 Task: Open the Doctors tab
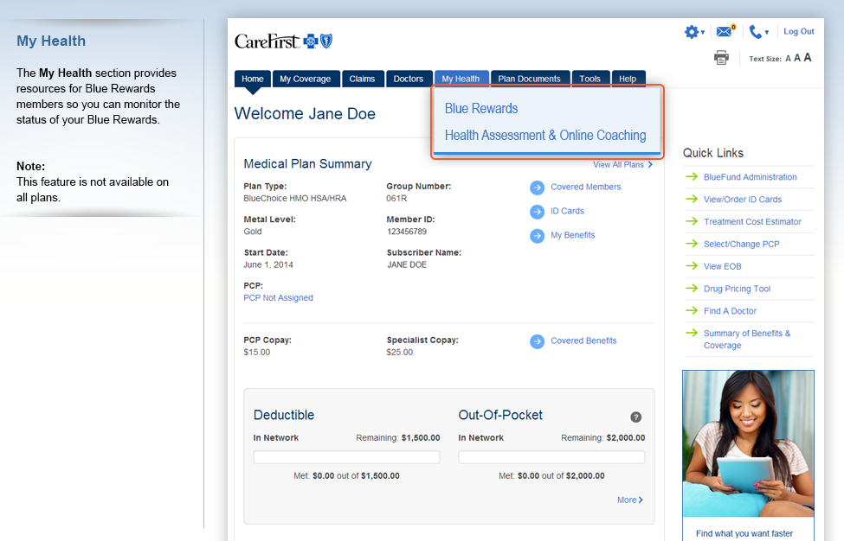[x=408, y=79]
